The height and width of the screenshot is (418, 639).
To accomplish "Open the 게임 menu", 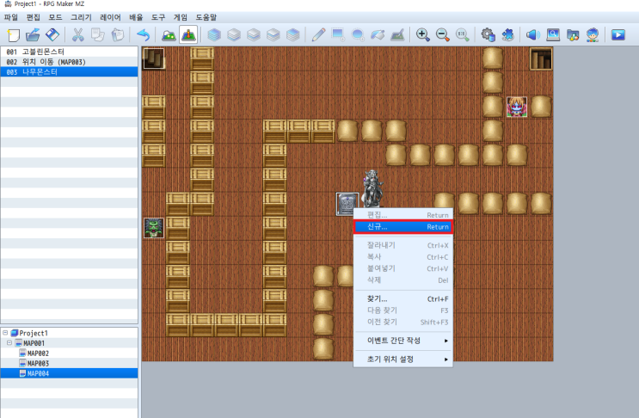I will click(x=180, y=17).
